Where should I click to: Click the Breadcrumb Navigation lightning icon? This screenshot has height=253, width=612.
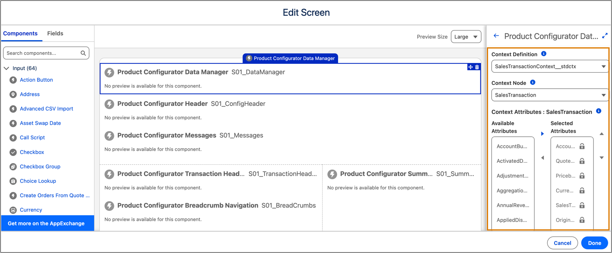click(109, 206)
